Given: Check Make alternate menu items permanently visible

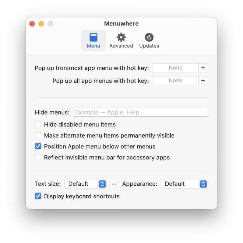Looking at the screenshot, I should 38,135.
